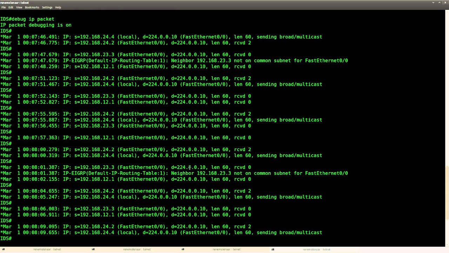Open the Edit menu
Viewport: 449px width, 253px height.
coord(11,7)
